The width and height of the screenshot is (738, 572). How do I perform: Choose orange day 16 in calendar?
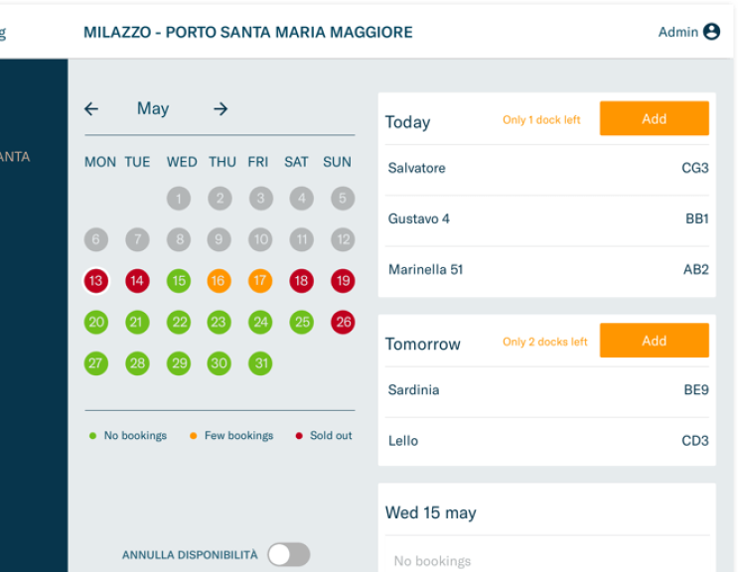(x=219, y=281)
